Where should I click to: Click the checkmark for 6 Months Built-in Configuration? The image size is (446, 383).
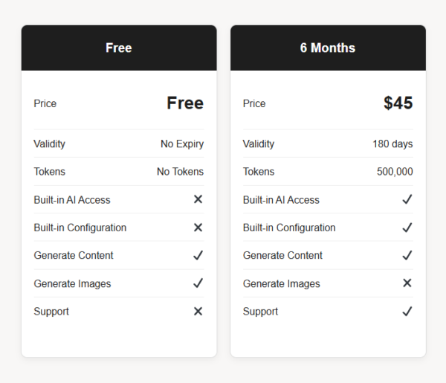coord(407,228)
